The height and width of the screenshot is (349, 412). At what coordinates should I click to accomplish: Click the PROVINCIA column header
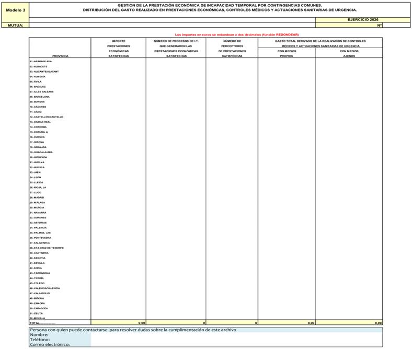click(x=60, y=56)
